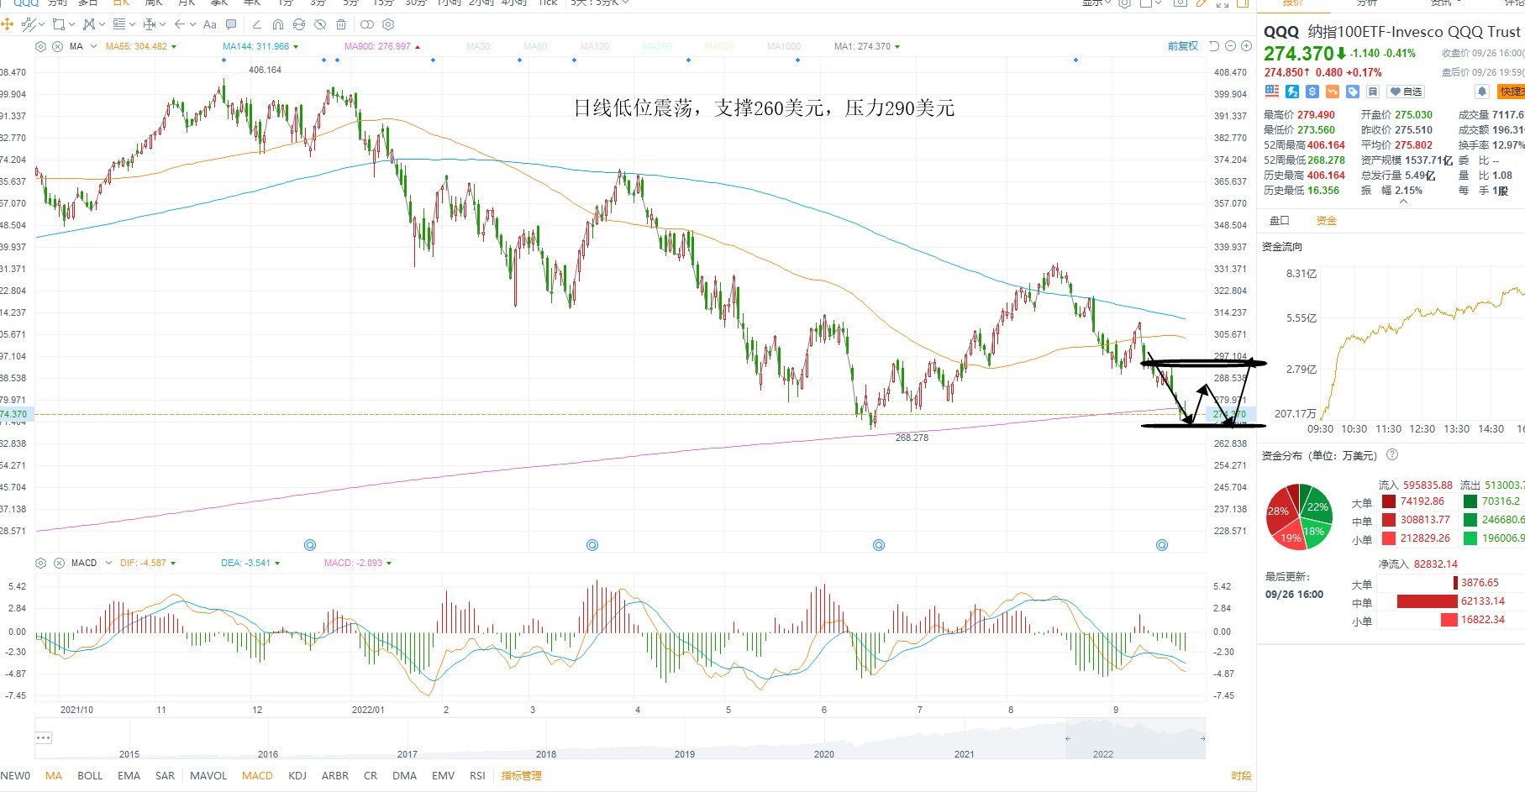The image size is (1525, 792).
Task: Collapse stock details with chevron under 幅
Action: 1403,202
